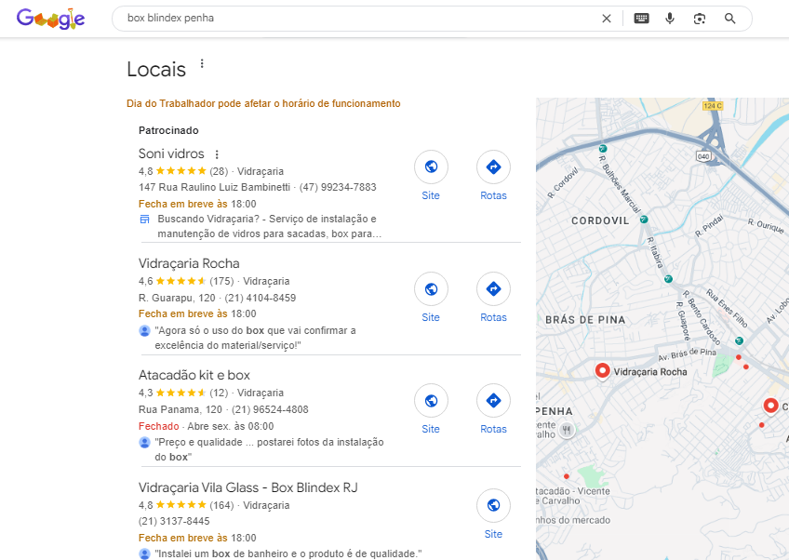Open Vidraçaria Vila Glass website icon
The height and width of the screenshot is (560, 789).
tap(493, 505)
